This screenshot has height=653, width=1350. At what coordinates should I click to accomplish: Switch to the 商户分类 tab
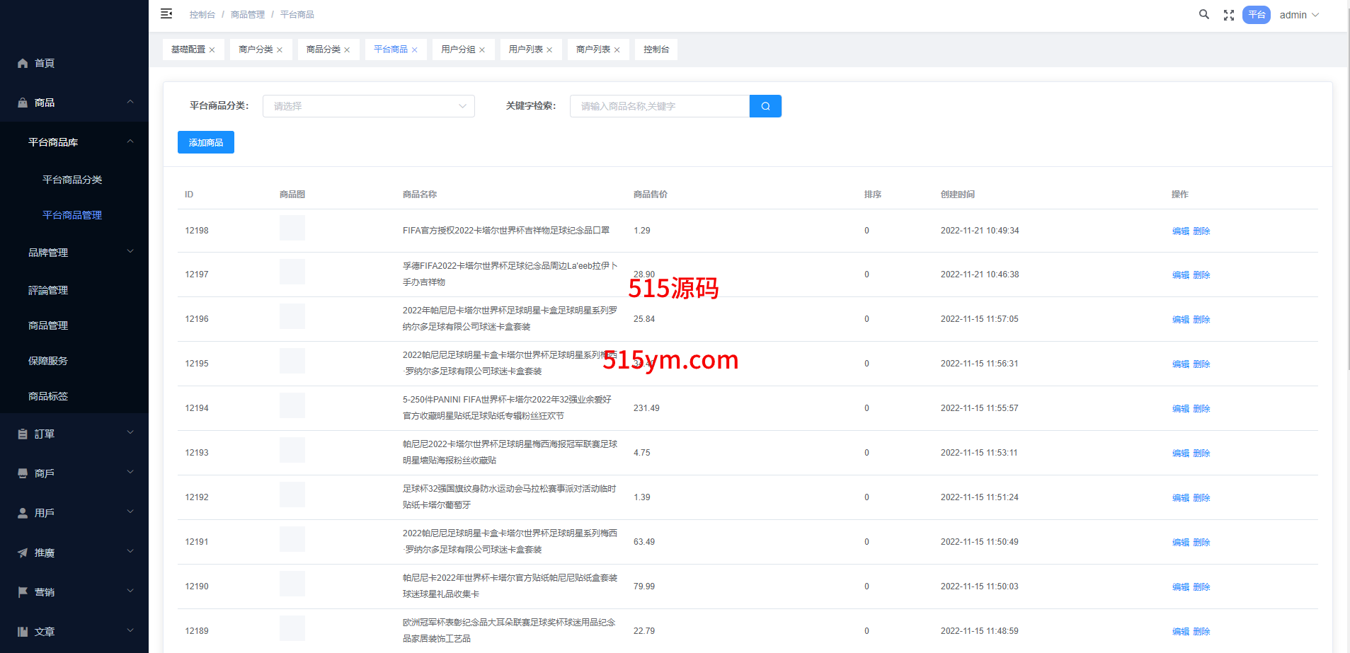(256, 50)
